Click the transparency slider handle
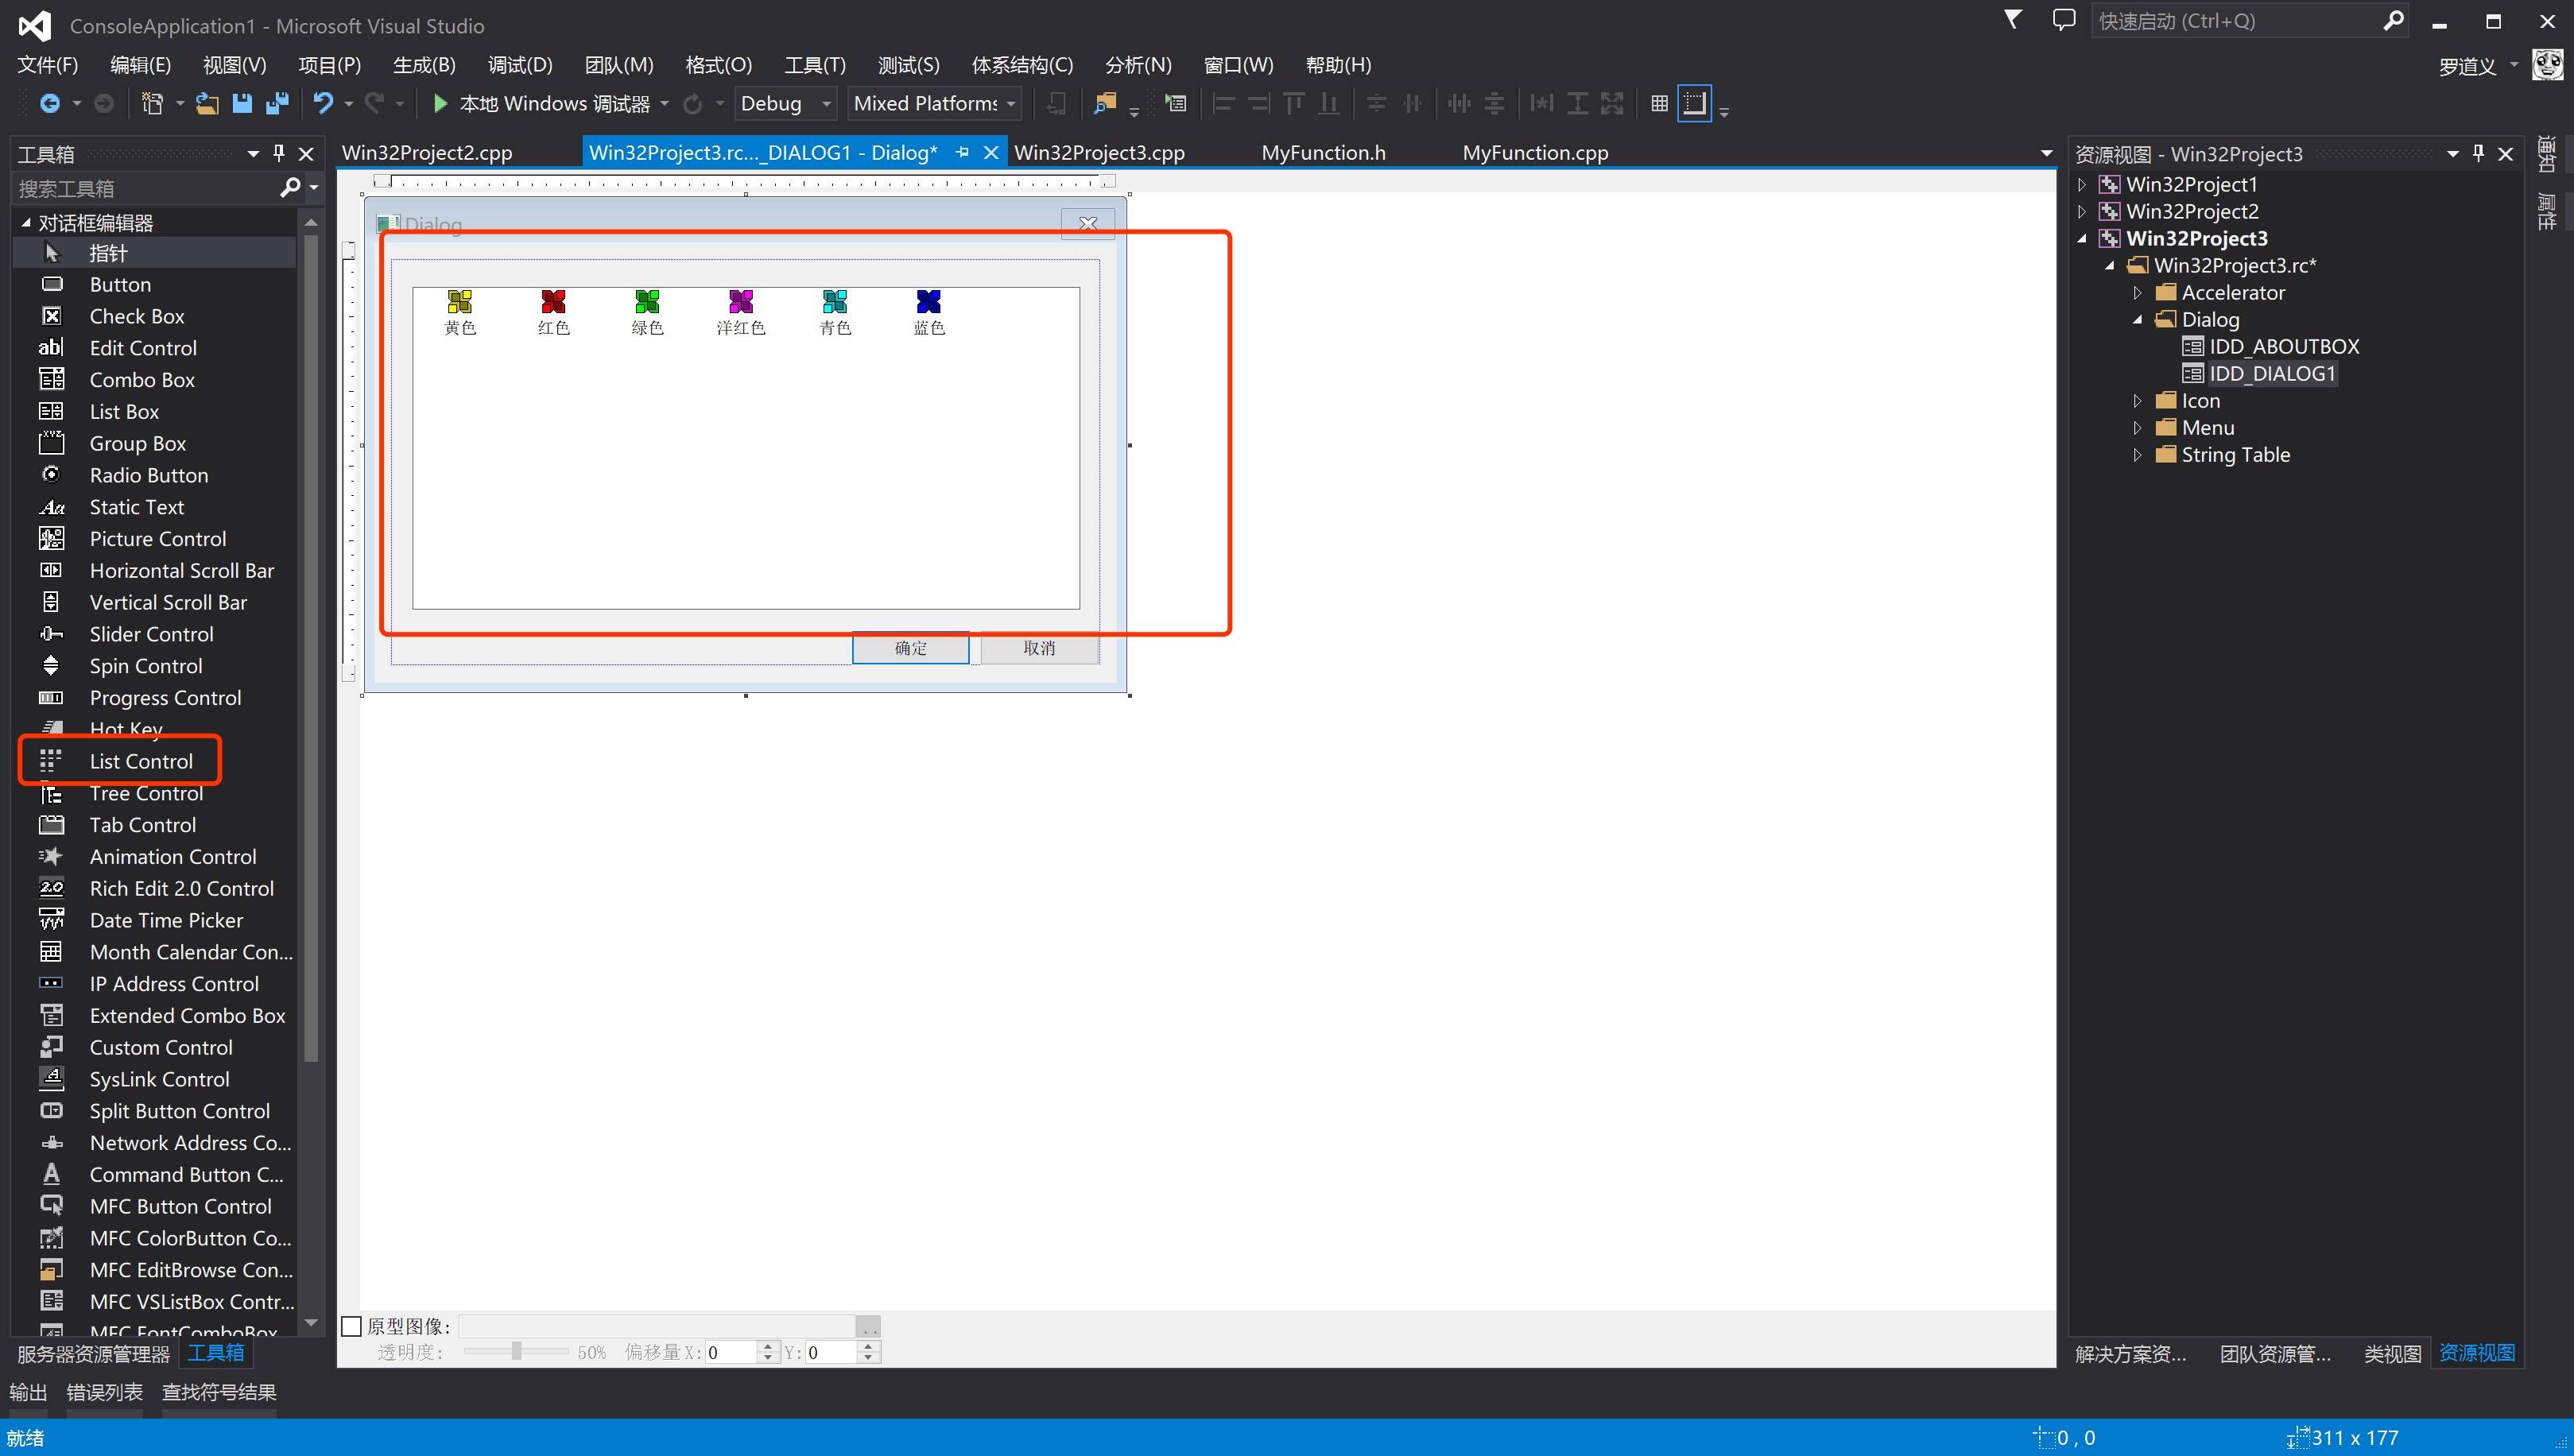Image resolution: width=2574 pixels, height=1456 pixels. (x=516, y=1352)
